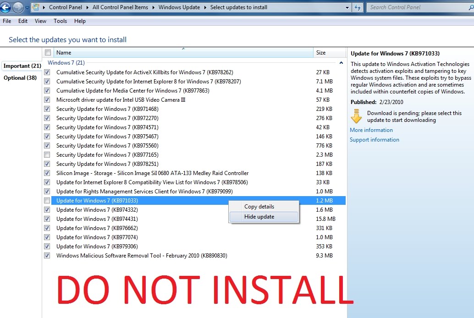
Task: Sort updates by Size column
Action: click(330, 53)
